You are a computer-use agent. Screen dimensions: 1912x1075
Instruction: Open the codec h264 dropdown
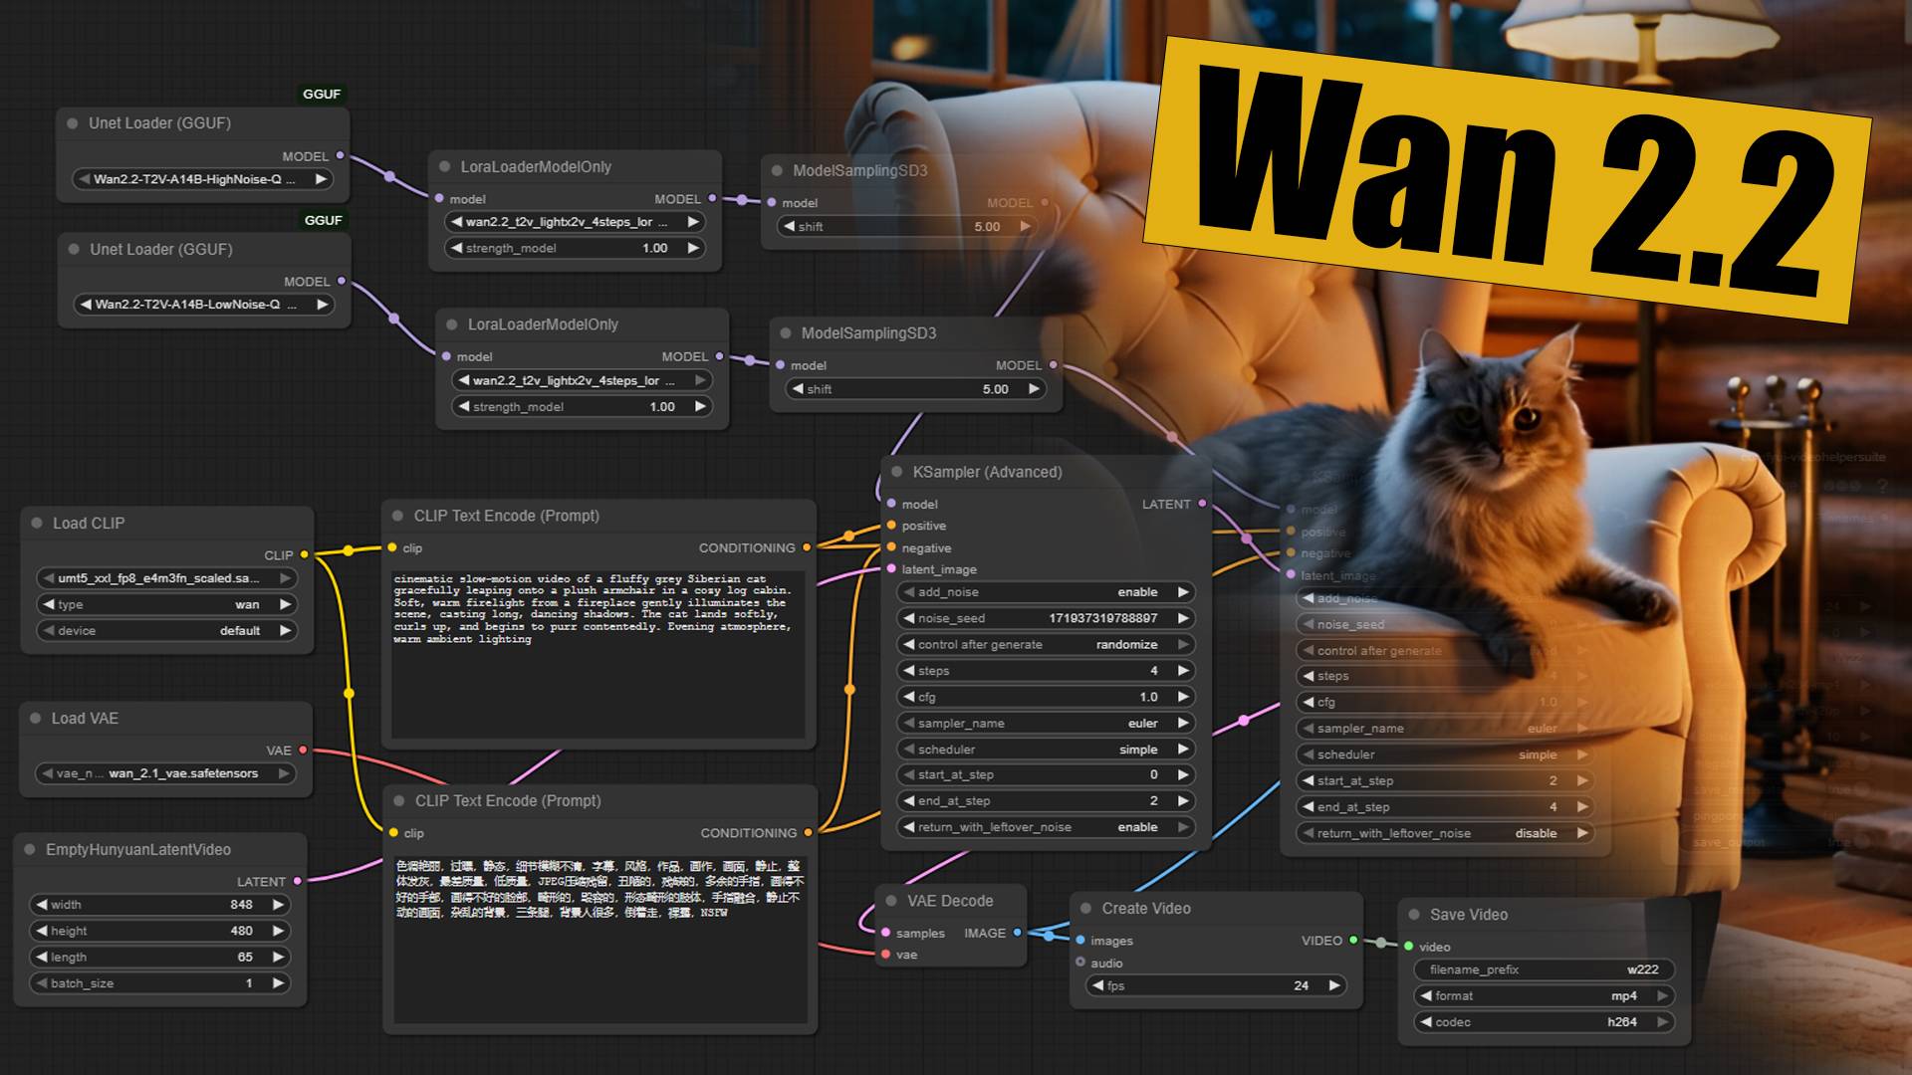click(1544, 1022)
